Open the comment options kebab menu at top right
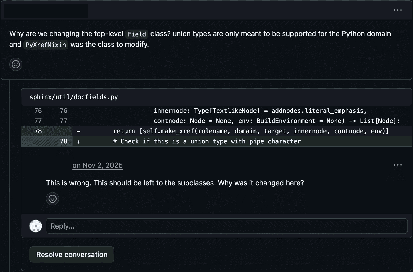This screenshot has width=413, height=272. pos(398,10)
